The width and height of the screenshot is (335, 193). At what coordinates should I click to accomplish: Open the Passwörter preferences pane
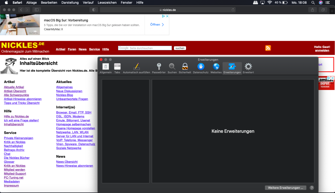[x=159, y=69]
